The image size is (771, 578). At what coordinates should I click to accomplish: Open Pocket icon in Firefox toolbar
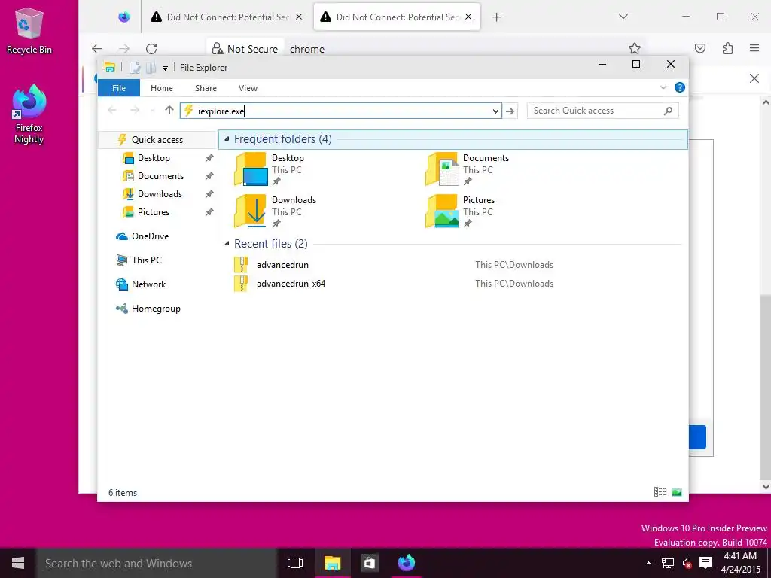pyautogui.click(x=700, y=48)
